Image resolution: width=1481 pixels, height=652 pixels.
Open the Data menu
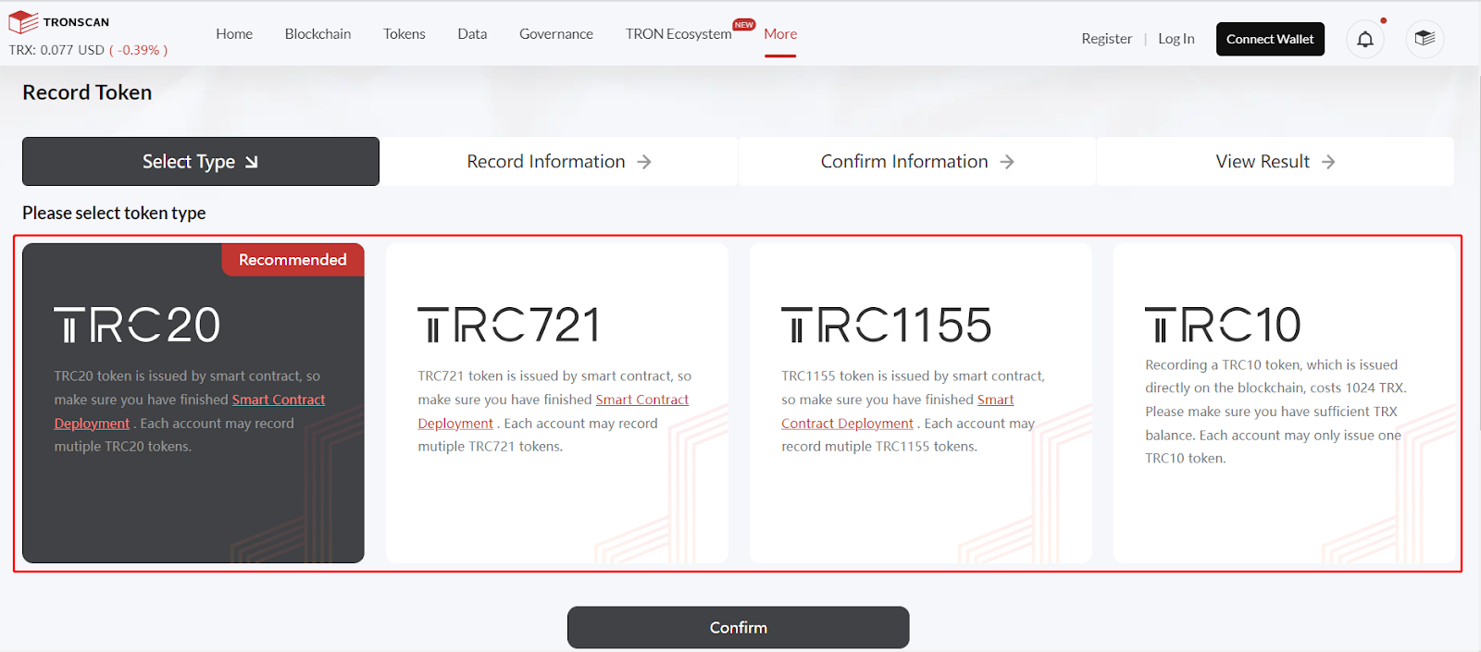click(472, 34)
